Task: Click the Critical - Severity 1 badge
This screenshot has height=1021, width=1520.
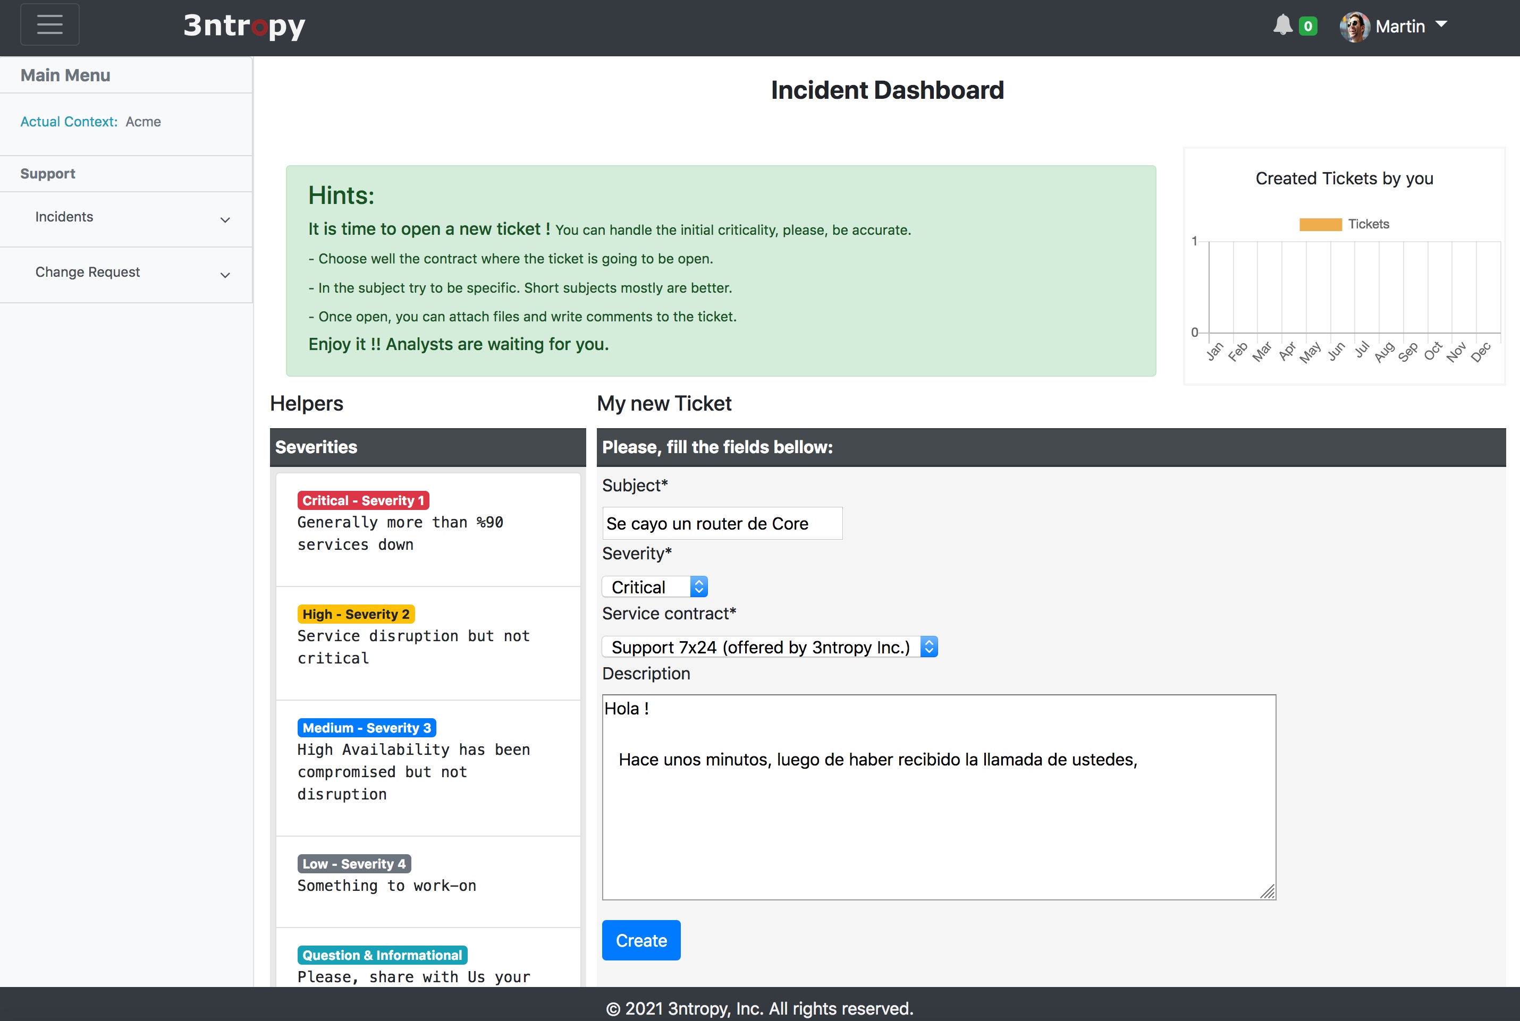Action: (x=363, y=500)
